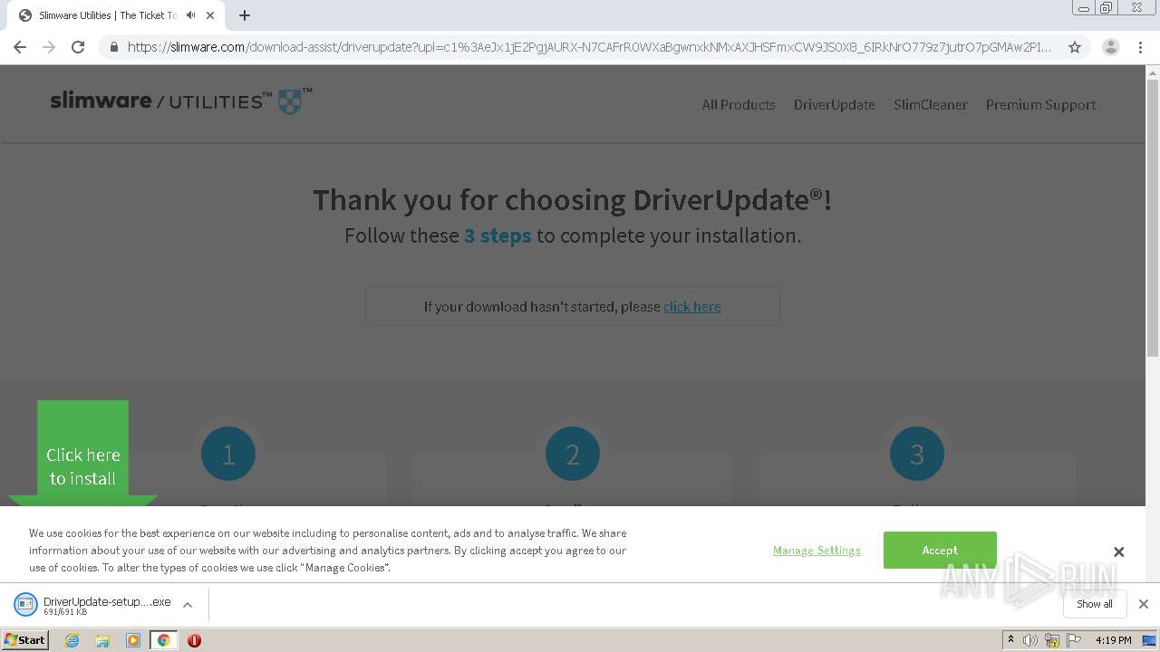The image size is (1160, 652).
Task: Open the Action Center flag icon
Action: coord(1074,640)
